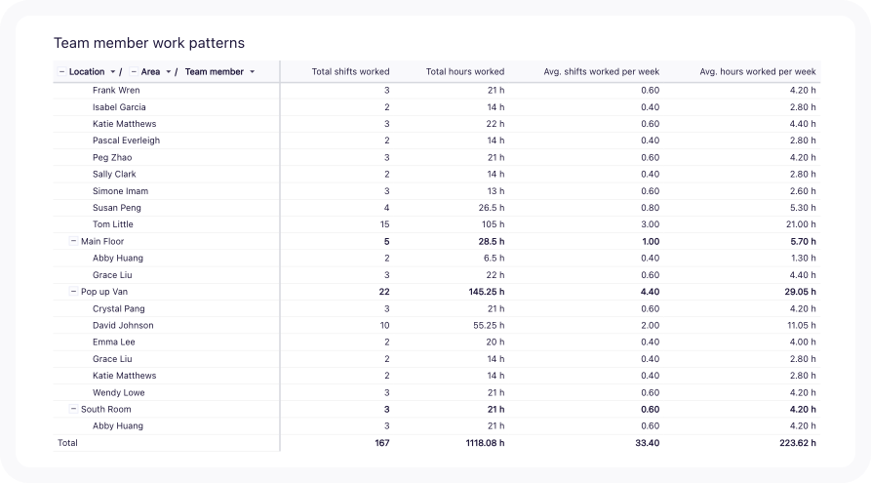871x483 pixels.
Task: Select the Simone Imam row
Action: pyautogui.click(x=437, y=190)
